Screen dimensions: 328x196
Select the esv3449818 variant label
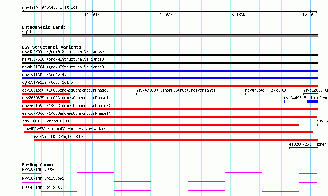click(x=306, y=98)
